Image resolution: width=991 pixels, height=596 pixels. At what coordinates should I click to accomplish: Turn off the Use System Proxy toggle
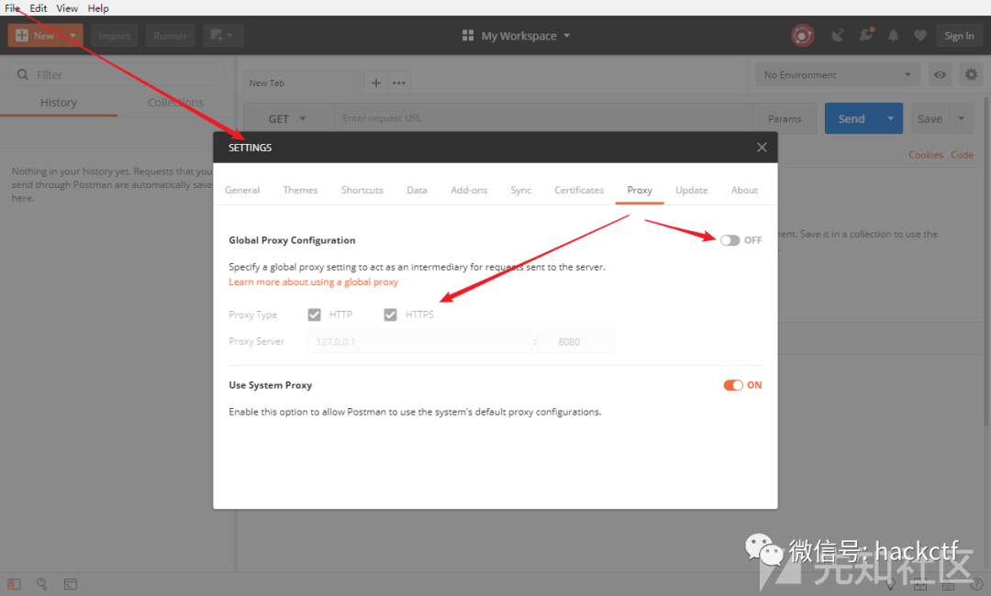point(733,385)
